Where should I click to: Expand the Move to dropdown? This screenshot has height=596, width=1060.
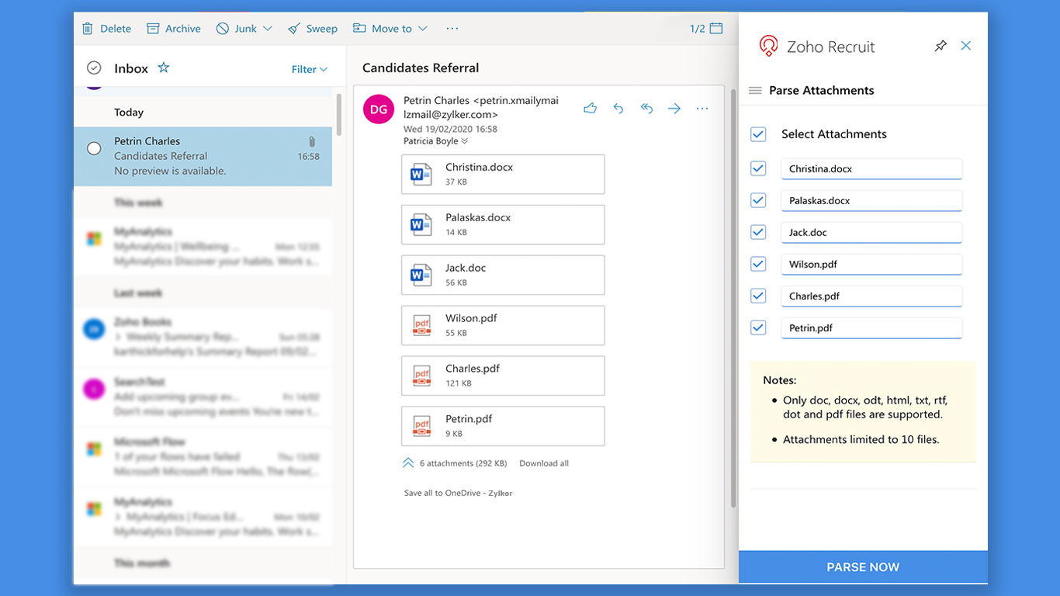click(x=423, y=29)
